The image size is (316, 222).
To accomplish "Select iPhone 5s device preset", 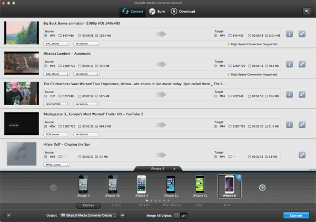I will pos(170,186).
